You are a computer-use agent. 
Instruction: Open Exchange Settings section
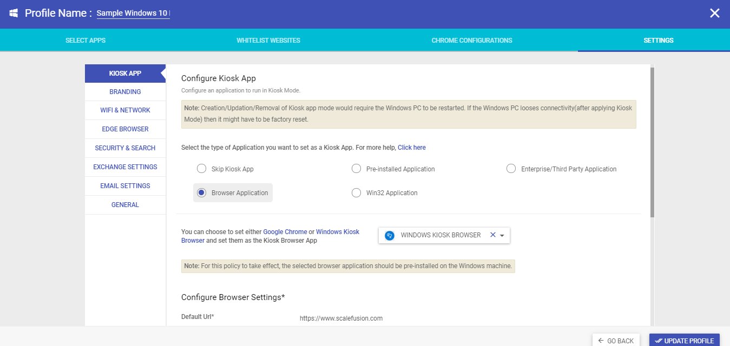tap(125, 167)
